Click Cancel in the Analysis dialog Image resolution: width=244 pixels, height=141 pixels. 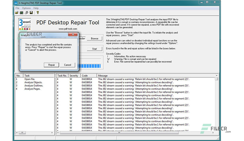point(67,65)
